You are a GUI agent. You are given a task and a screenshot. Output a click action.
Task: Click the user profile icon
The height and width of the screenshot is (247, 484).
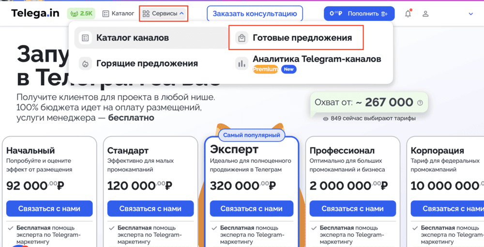425,14
